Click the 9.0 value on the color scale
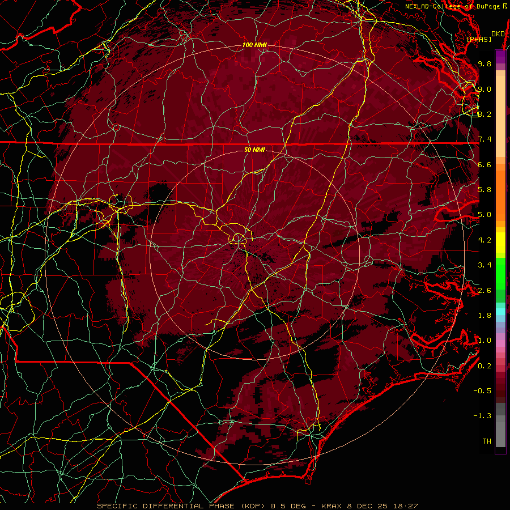Viewport: 510px width, 510px height. click(x=484, y=89)
